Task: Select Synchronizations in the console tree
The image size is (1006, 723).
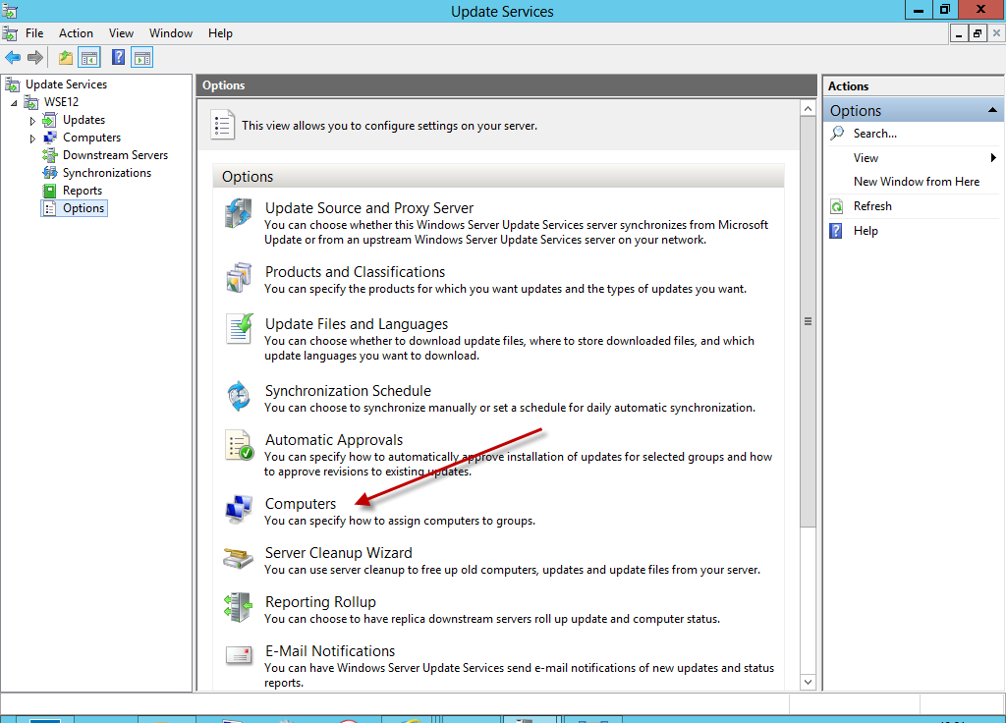Action: point(106,173)
